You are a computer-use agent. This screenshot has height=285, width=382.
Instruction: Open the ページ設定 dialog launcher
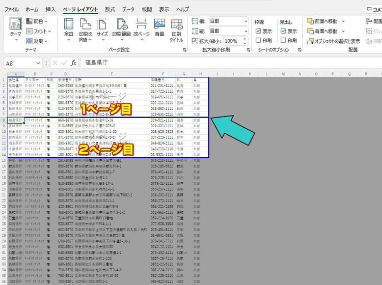(185, 50)
